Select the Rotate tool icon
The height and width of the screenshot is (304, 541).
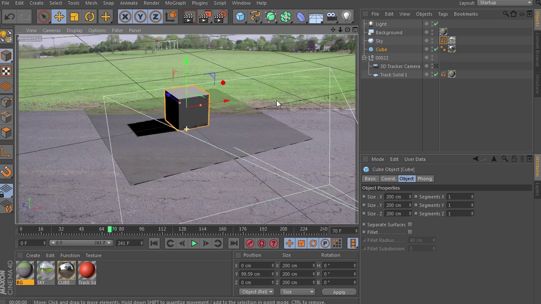(90, 17)
